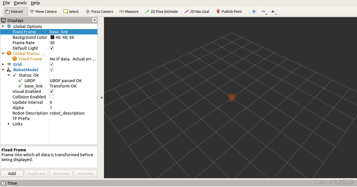Click the green check beside URDF

point(21,80)
